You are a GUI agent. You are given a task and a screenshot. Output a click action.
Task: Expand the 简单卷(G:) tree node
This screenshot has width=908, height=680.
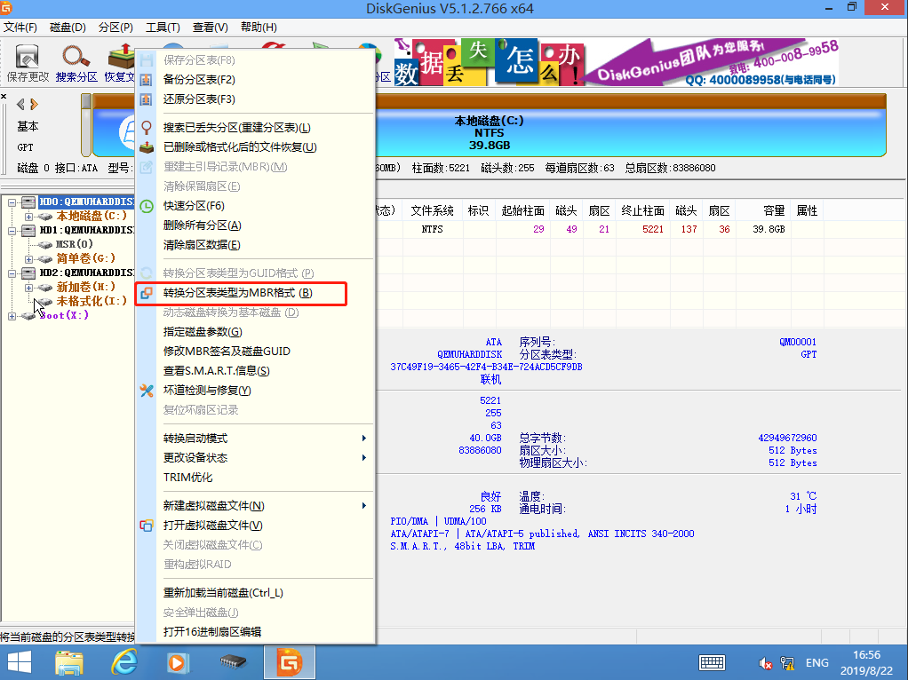(x=28, y=259)
